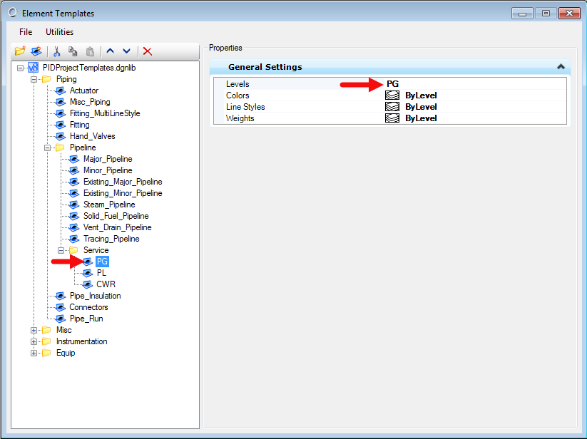The image size is (587, 439).
Task: Select the CWR template icon
Action: click(x=88, y=284)
